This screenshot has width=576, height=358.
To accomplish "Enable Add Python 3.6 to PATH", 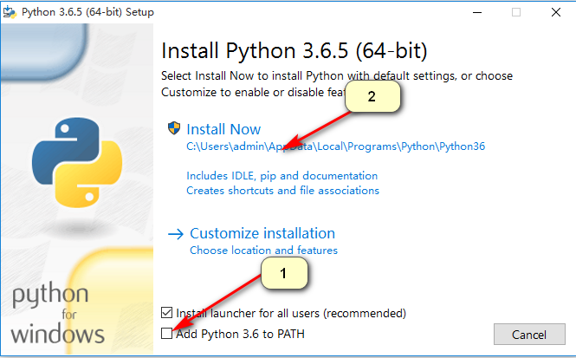I will tap(167, 334).
